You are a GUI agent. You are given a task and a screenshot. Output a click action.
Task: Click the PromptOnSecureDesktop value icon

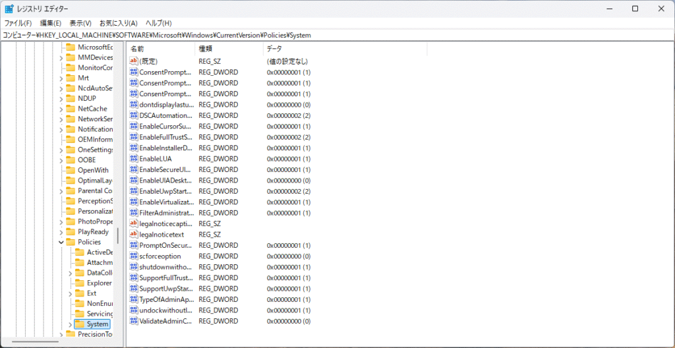pyautogui.click(x=133, y=246)
